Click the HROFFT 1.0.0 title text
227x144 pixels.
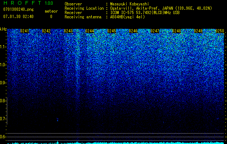28,3
